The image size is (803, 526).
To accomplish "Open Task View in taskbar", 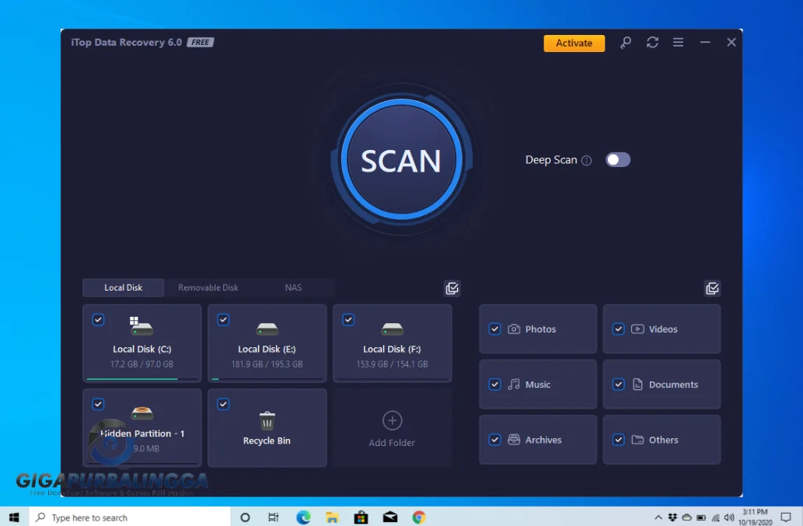I will (274, 517).
